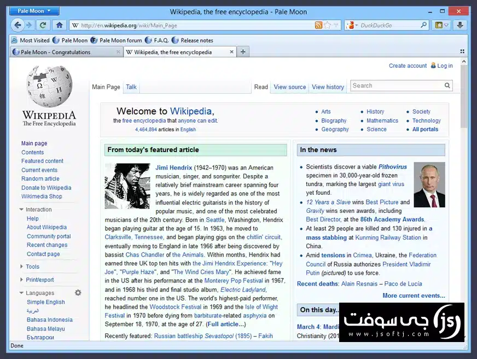Screen dimensions: 477x359
Task: Open the Recent changes link
Action: tap(47, 245)
